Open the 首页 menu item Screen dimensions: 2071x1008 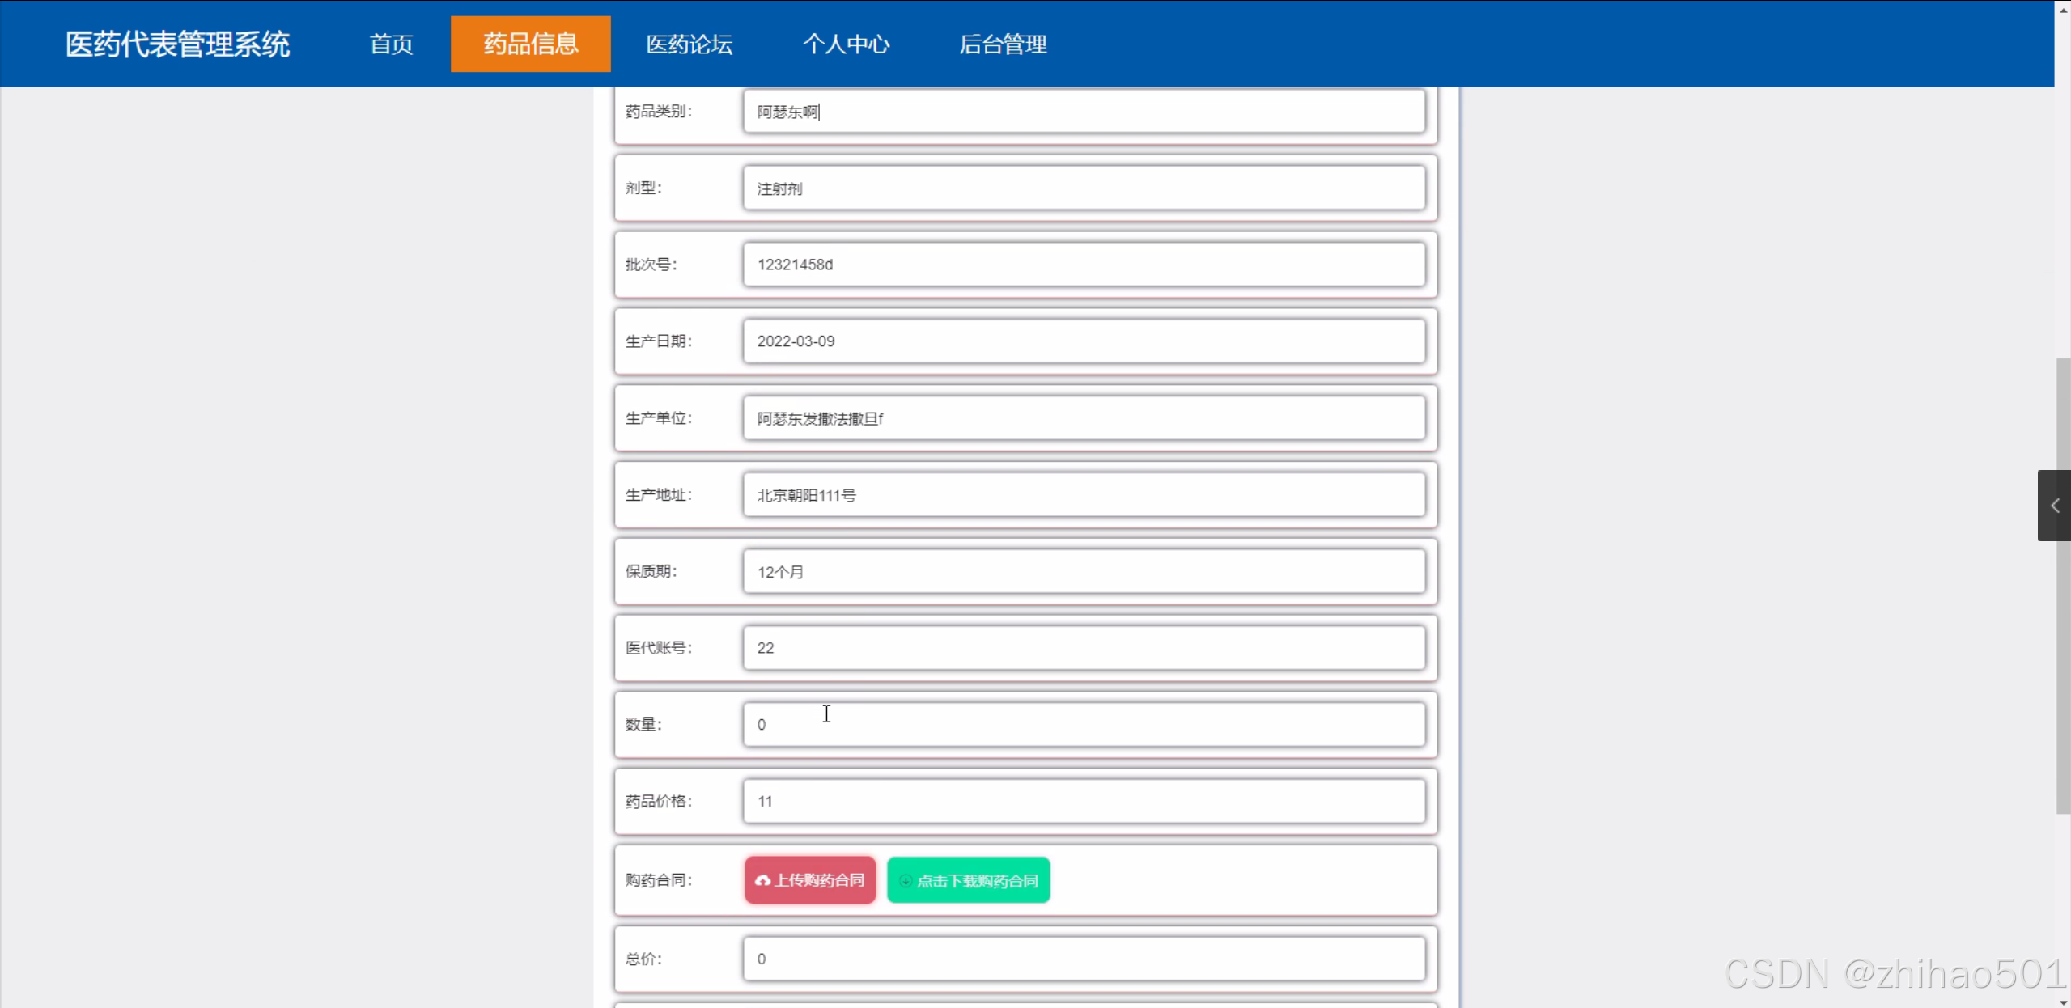tap(392, 44)
